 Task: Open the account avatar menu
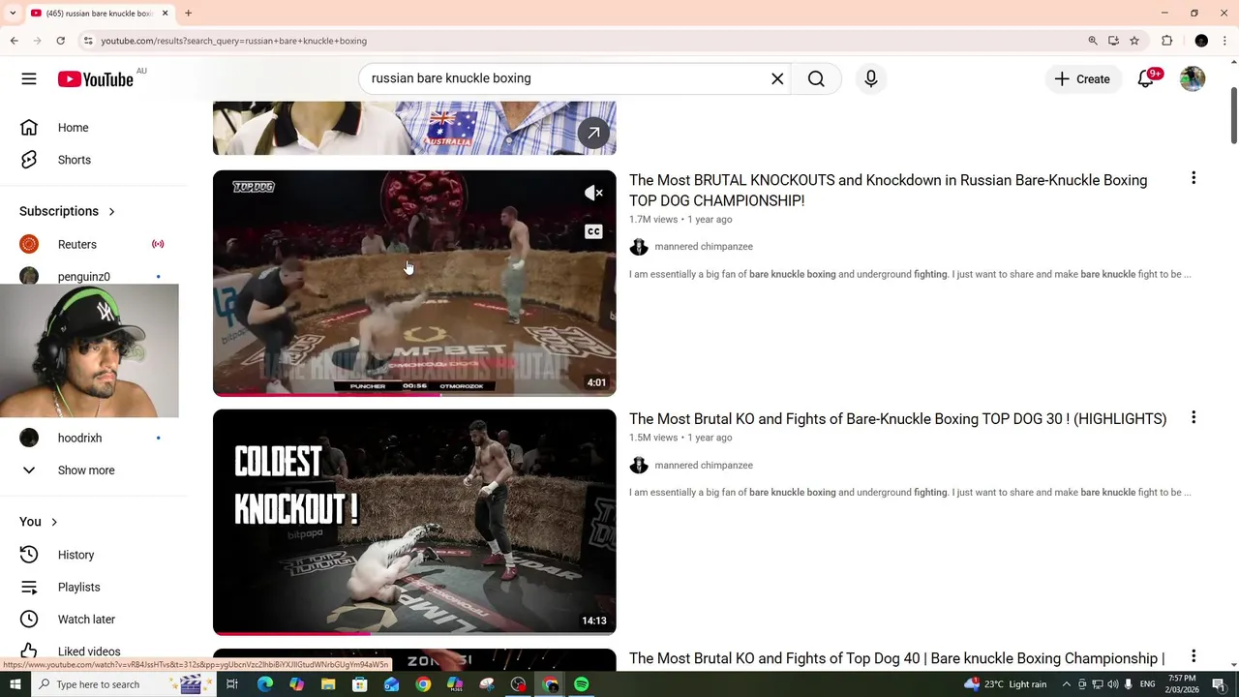pyautogui.click(x=1193, y=79)
